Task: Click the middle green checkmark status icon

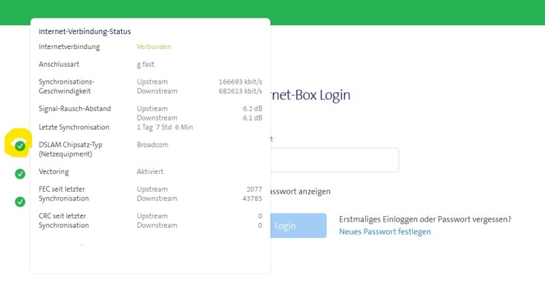Action: [x=20, y=174]
